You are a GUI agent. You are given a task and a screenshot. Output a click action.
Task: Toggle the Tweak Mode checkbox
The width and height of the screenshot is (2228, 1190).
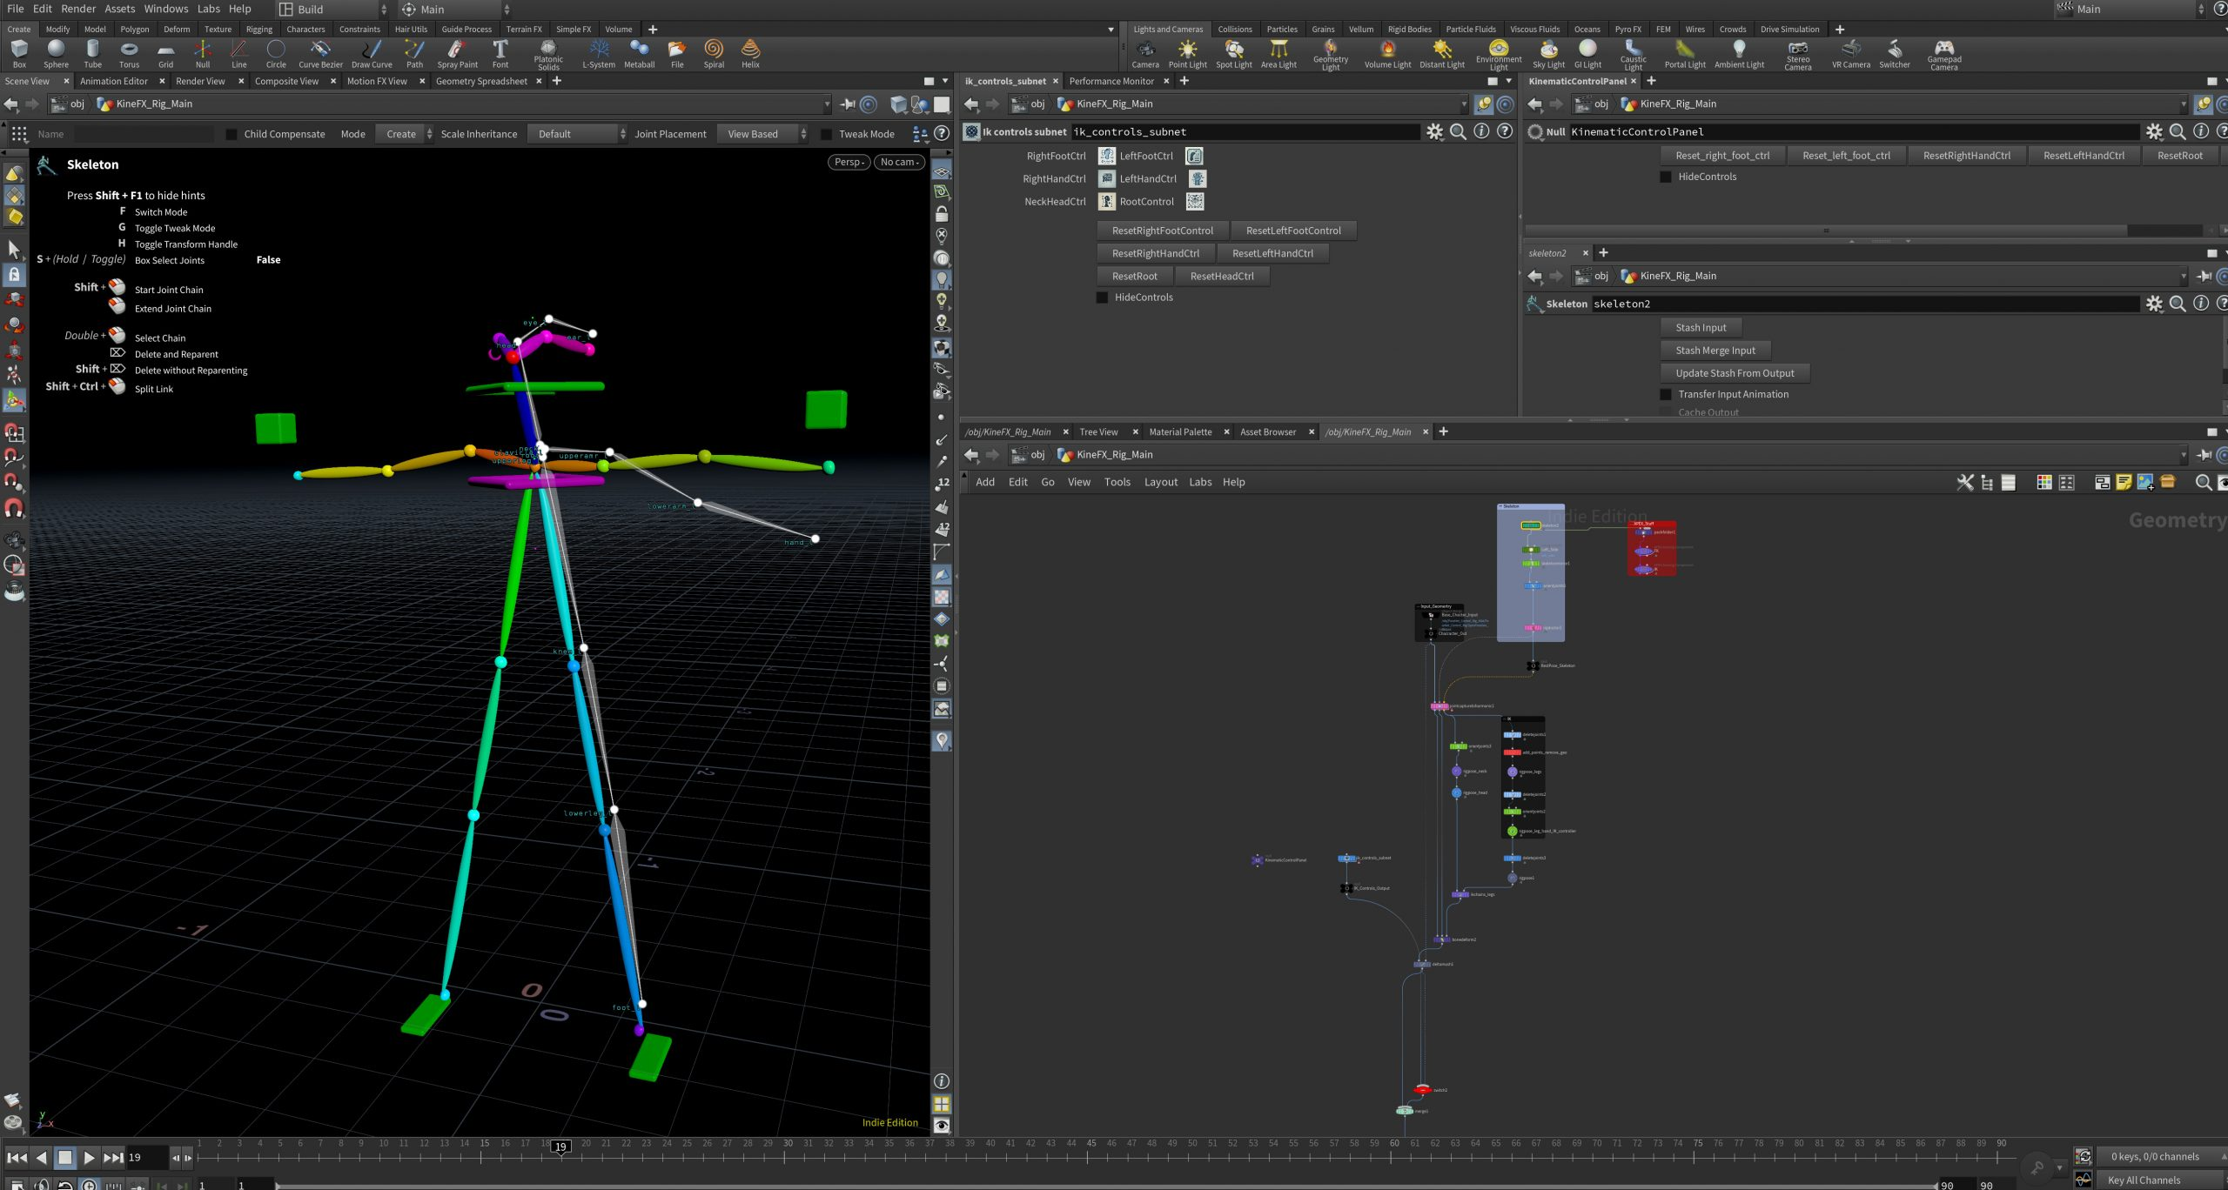826,134
